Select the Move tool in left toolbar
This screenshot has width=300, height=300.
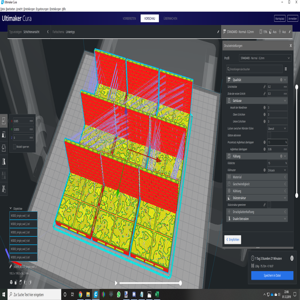4,121
